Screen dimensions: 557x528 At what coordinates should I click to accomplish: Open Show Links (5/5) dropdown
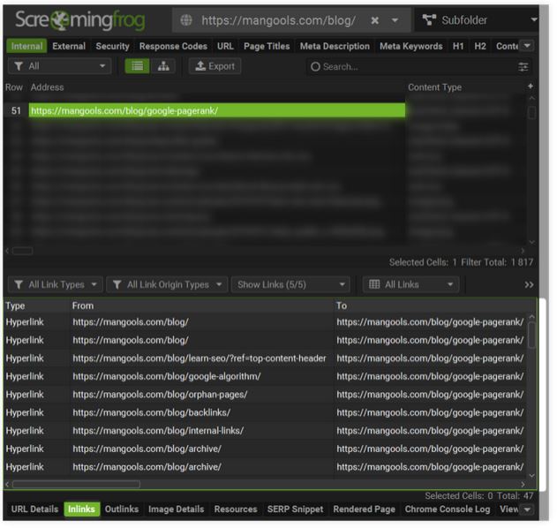290,284
